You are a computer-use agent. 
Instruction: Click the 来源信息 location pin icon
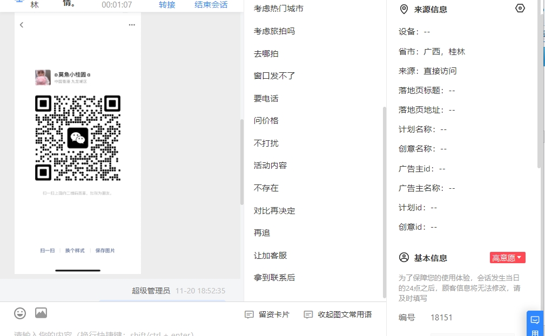point(404,9)
